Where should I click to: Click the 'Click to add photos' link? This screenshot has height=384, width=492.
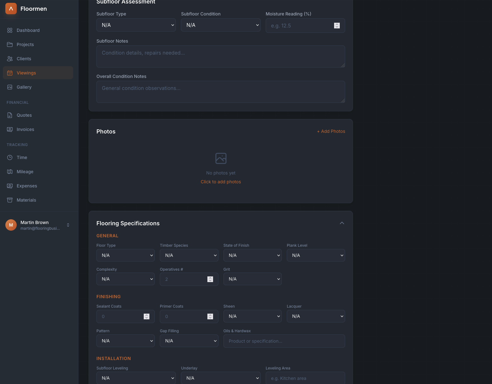221,182
